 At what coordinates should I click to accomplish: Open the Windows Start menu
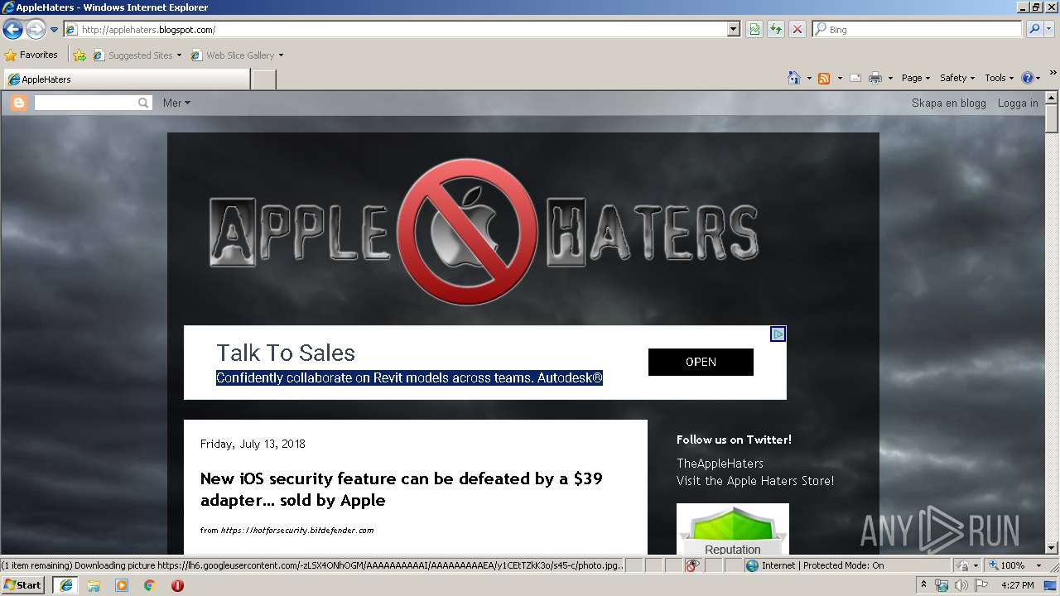[x=23, y=584]
